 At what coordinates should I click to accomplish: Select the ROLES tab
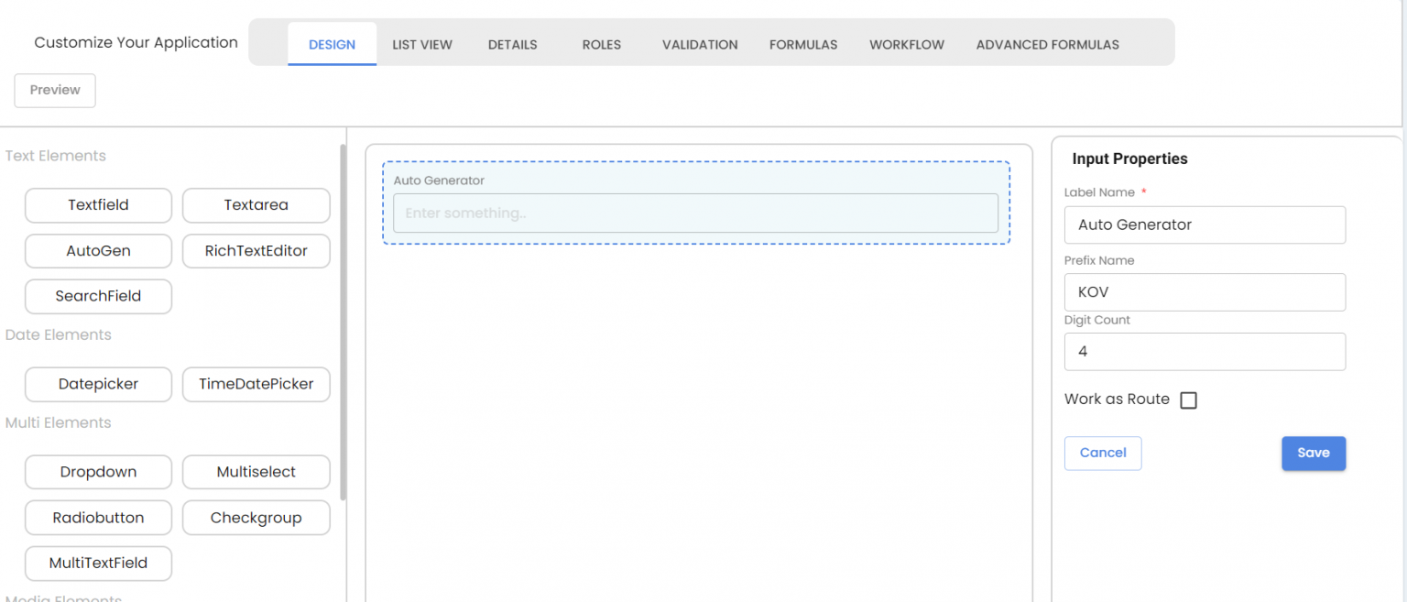[x=601, y=44]
